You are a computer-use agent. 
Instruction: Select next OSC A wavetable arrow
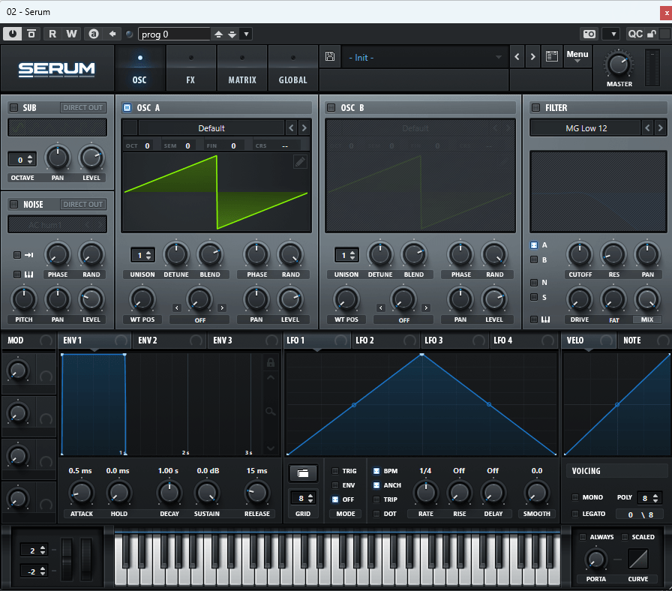304,127
